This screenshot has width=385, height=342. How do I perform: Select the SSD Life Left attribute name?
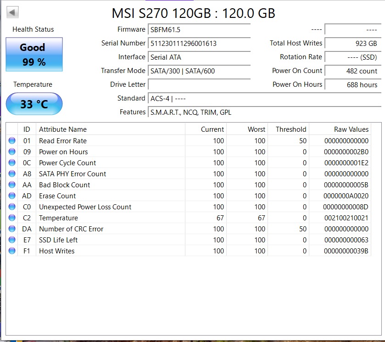58,240
